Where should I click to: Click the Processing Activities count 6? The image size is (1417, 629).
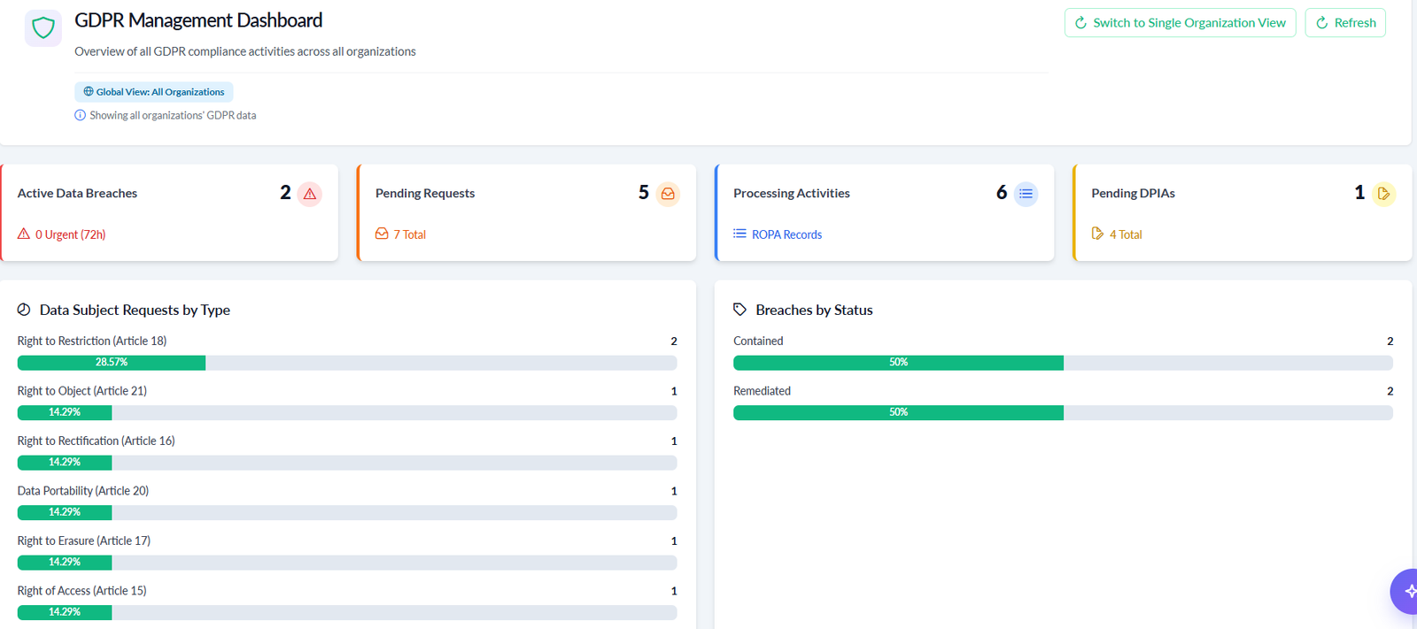(x=1002, y=193)
